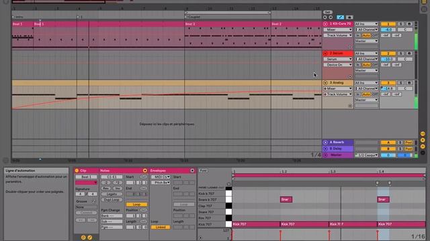Click the Beat 1 clip name field
The image size is (430, 241).
pos(86,177)
